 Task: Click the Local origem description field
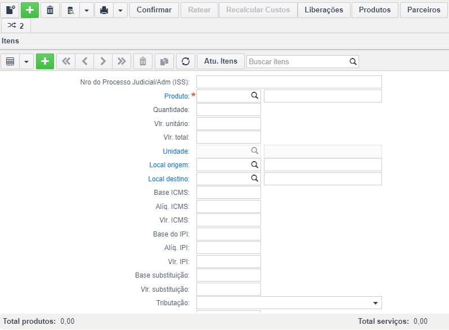pyautogui.click(x=323, y=165)
